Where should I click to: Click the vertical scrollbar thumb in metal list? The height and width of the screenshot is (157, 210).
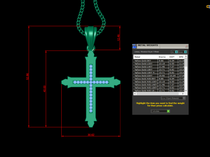(186, 62)
